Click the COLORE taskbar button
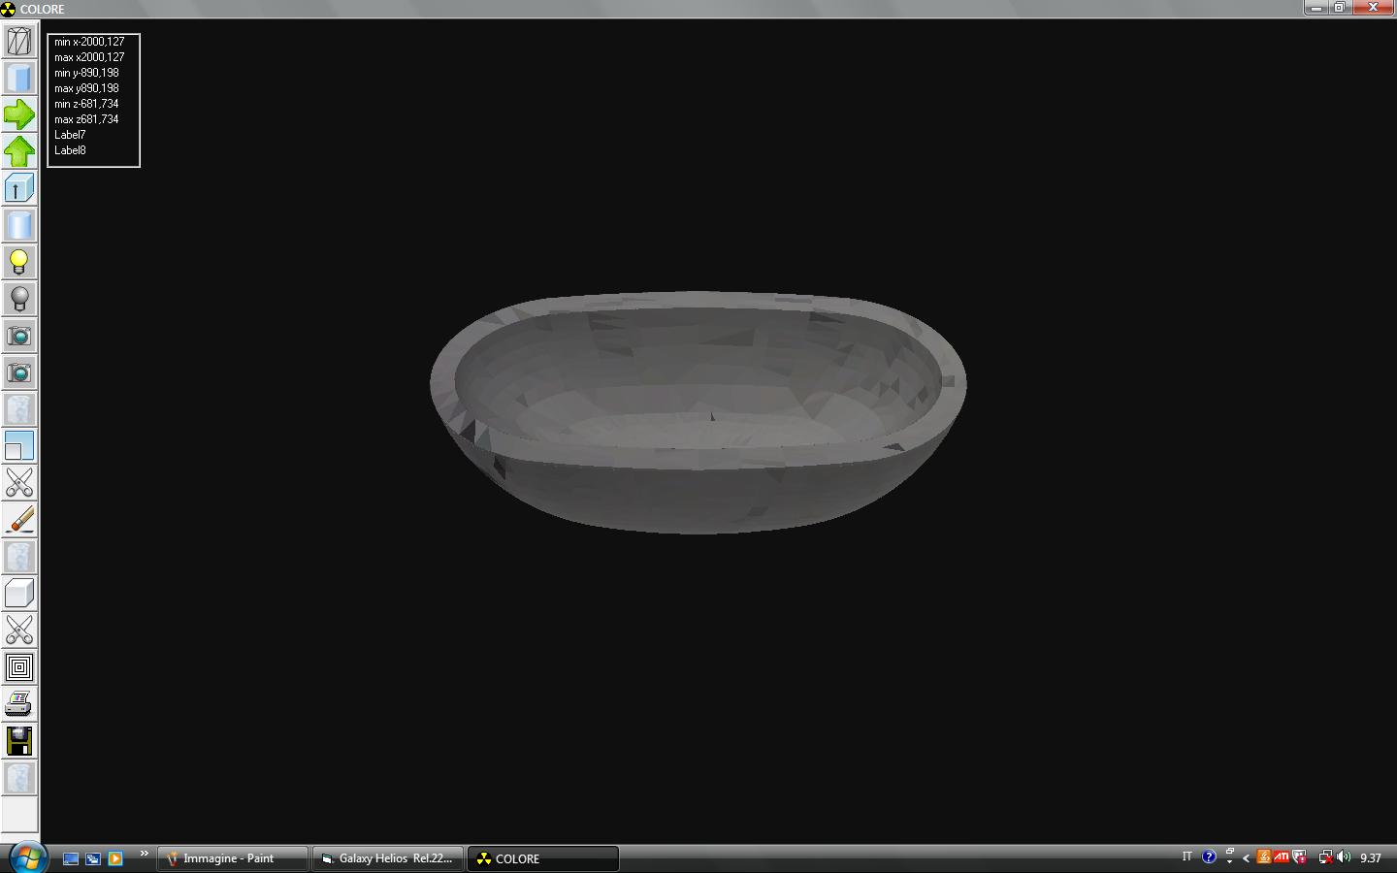 click(x=543, y=858)
